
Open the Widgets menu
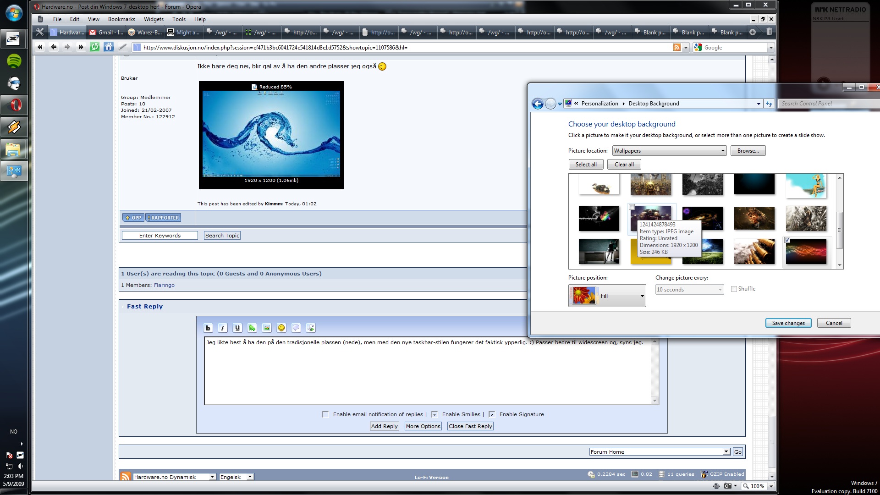click(154, 19)
